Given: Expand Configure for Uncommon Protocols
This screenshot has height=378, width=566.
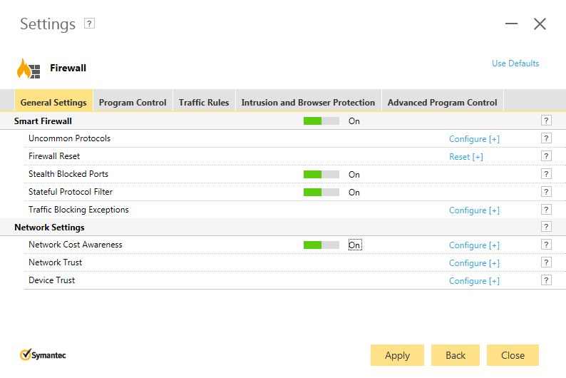Looking at the screenshot, I should pyautogui.click(x=474, y=139).
